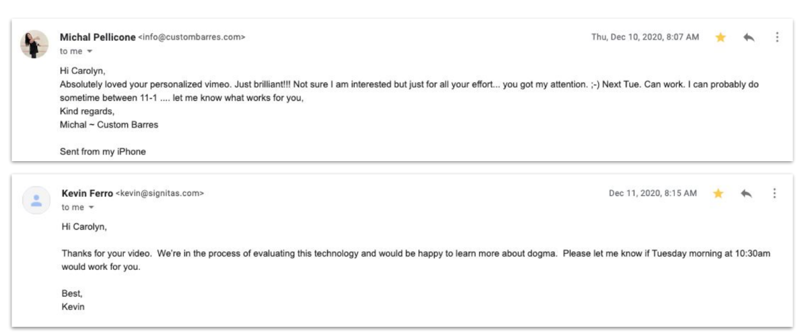Unstar Michal Pellicone's email
The height and width of the screenshot is (335, 804).
point(720,38)
